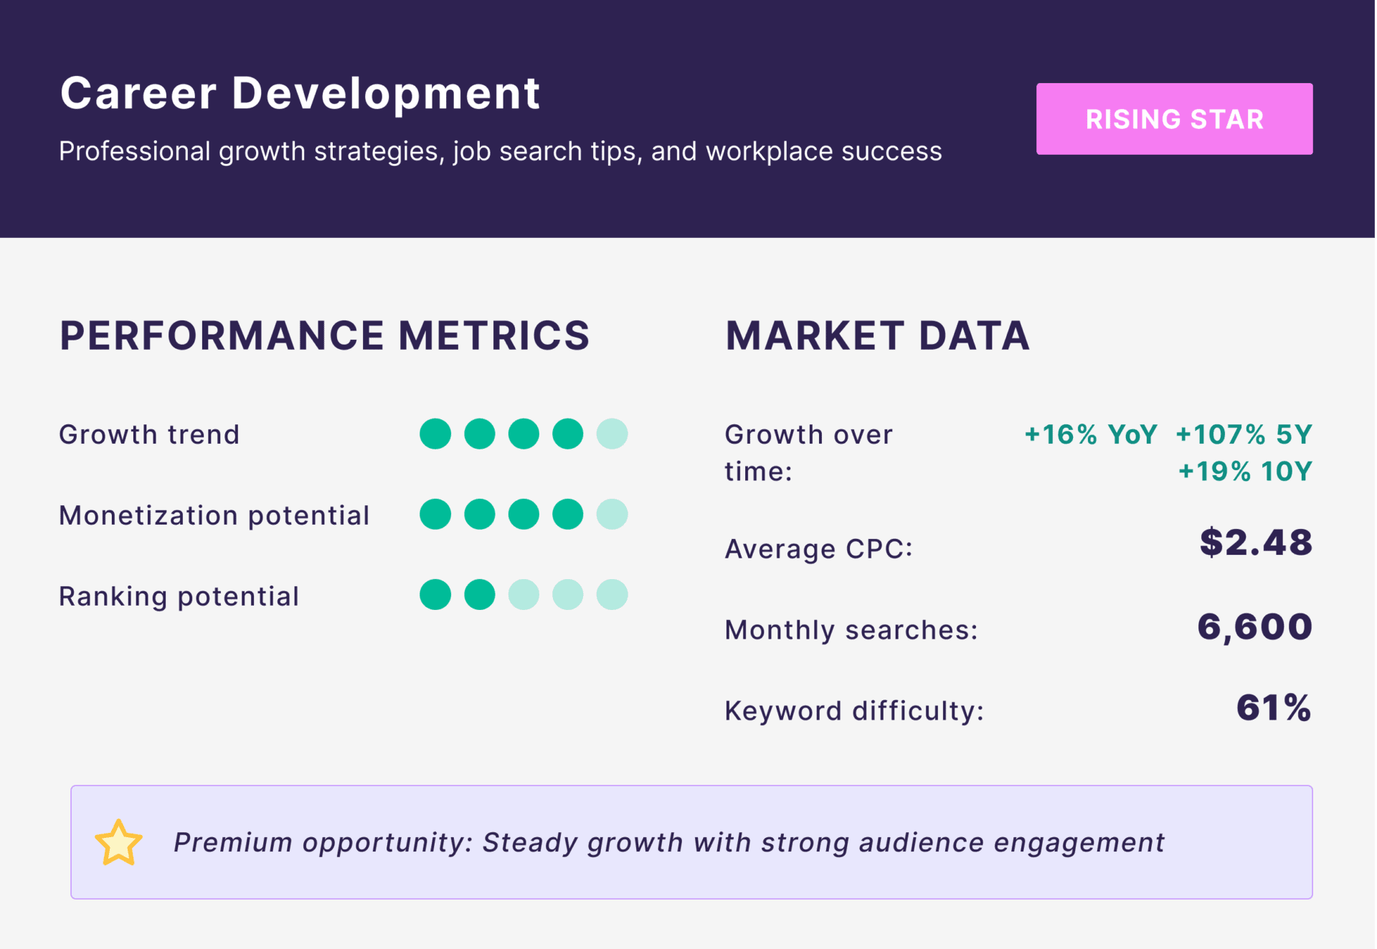
Task: Click the 61% keyword difficulty value
Action: 1274,708
